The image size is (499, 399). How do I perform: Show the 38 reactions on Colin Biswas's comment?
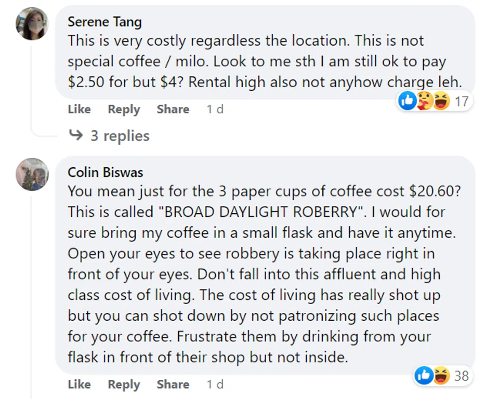point(461,376)
